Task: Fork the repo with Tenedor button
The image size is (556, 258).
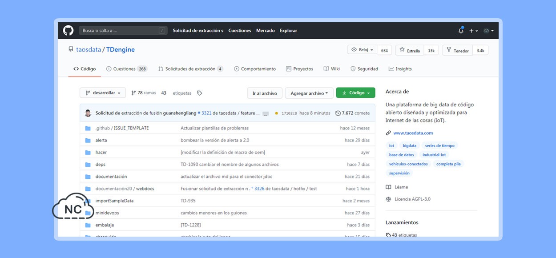Action: (x=457, y=50)
